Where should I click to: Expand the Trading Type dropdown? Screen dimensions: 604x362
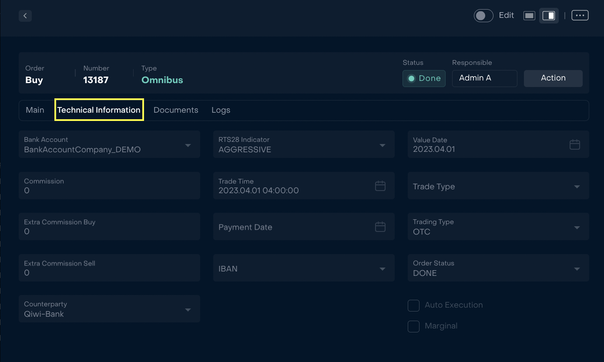point(577,227)
